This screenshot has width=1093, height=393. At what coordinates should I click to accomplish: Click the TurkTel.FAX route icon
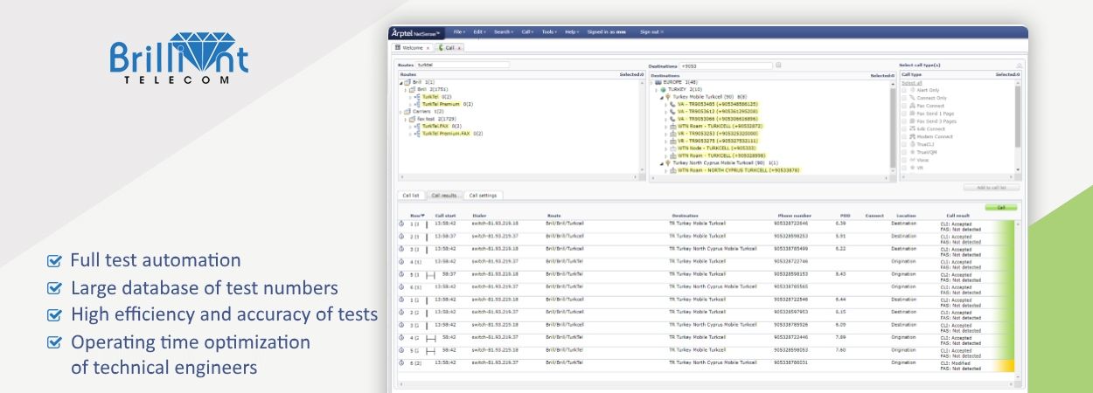click(418, 126)
